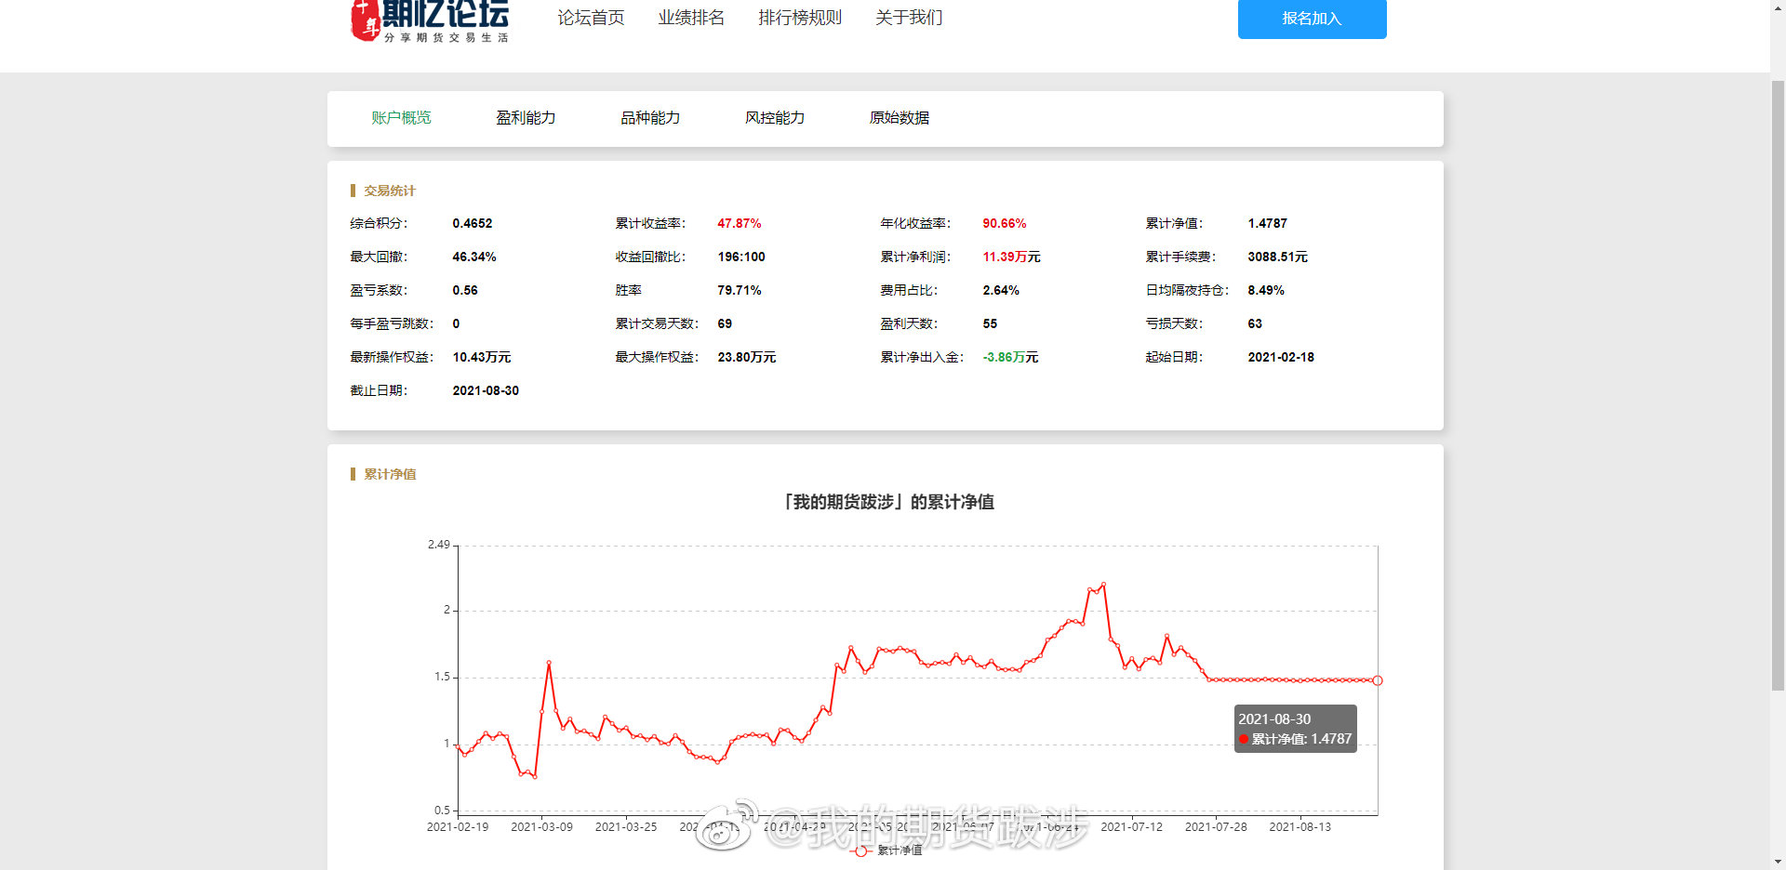Switch to the 盈利能力 tab
1786x870 pixels.
click(526, 118)
